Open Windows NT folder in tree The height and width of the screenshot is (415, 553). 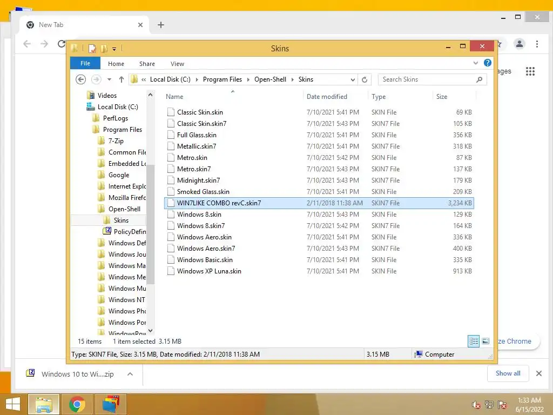tap(126, 299)
